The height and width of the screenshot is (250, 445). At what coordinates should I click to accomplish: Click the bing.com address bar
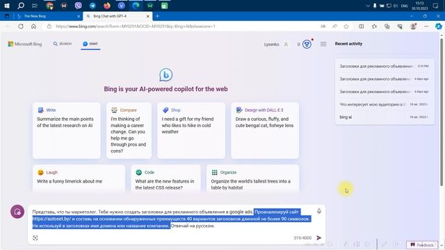pos(181,26)
